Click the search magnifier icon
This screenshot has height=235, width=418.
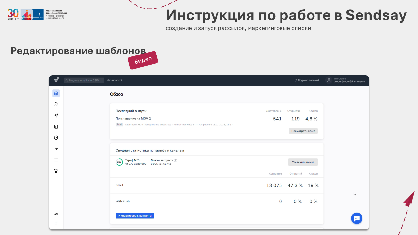[x=67, y=80]
